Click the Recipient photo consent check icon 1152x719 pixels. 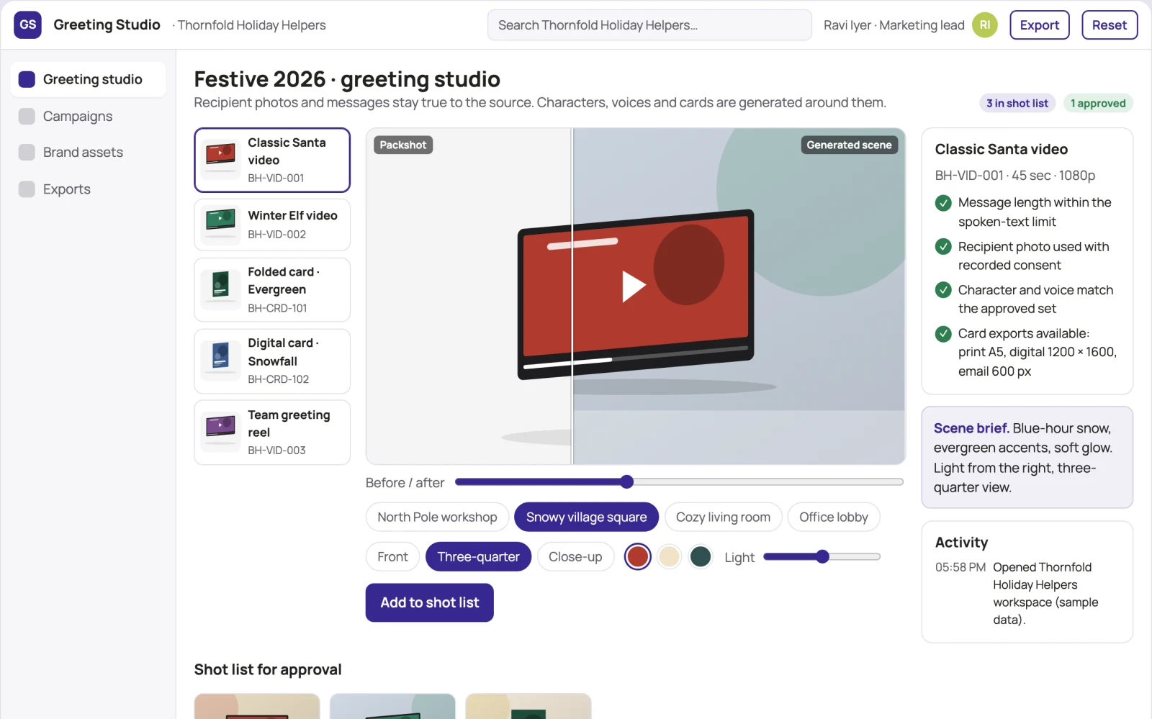[943, 247]
